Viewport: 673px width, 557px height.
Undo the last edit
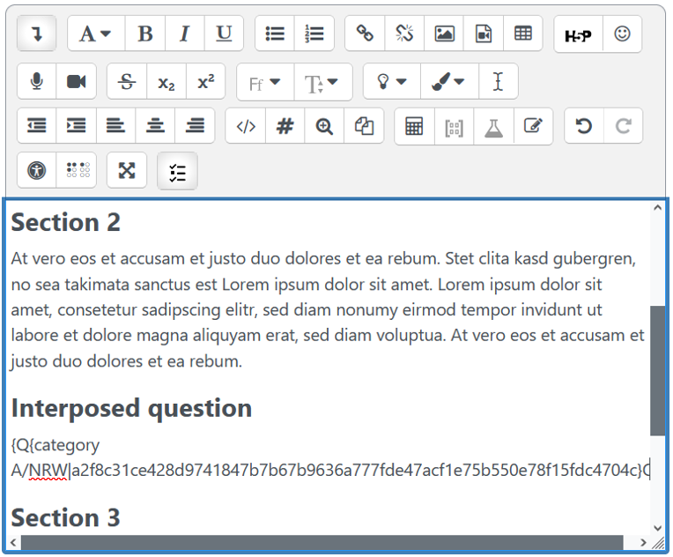(x=583, y=126)
